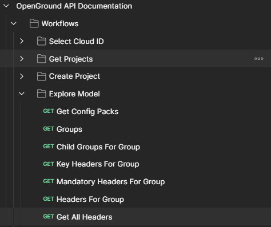Collapse the Explore Model folder chevron
The image size is (271, 227).
coord(22,94)
